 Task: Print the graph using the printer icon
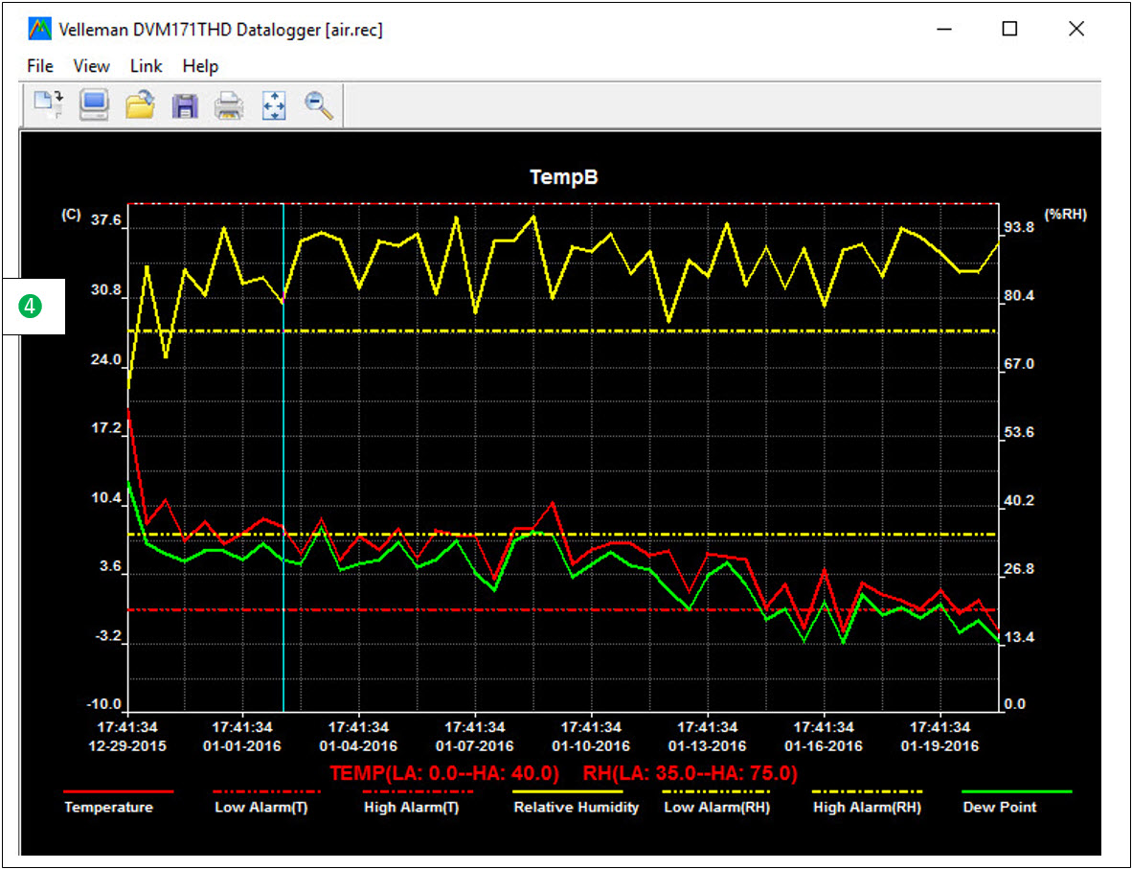click(229, 105)
